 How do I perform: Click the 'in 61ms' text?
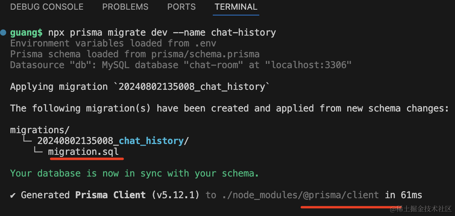(403, 195)
